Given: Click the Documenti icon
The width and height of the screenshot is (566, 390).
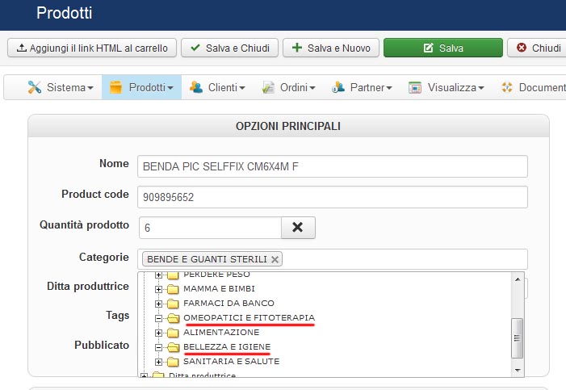Looking at the screenshot, I should tap(507, 87).
